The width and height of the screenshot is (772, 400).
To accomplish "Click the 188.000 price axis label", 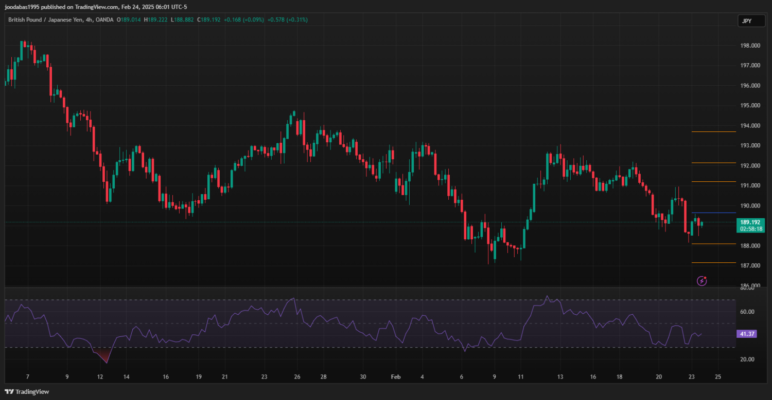I will pos(750,246).
